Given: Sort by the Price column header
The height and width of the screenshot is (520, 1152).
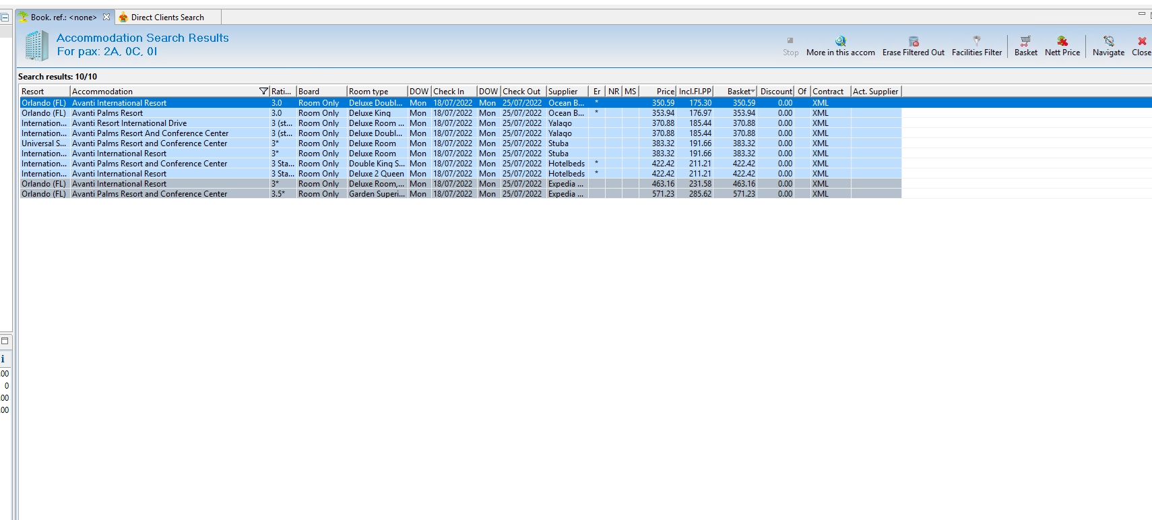Looking at the screenshot, I should coord(658,92).
